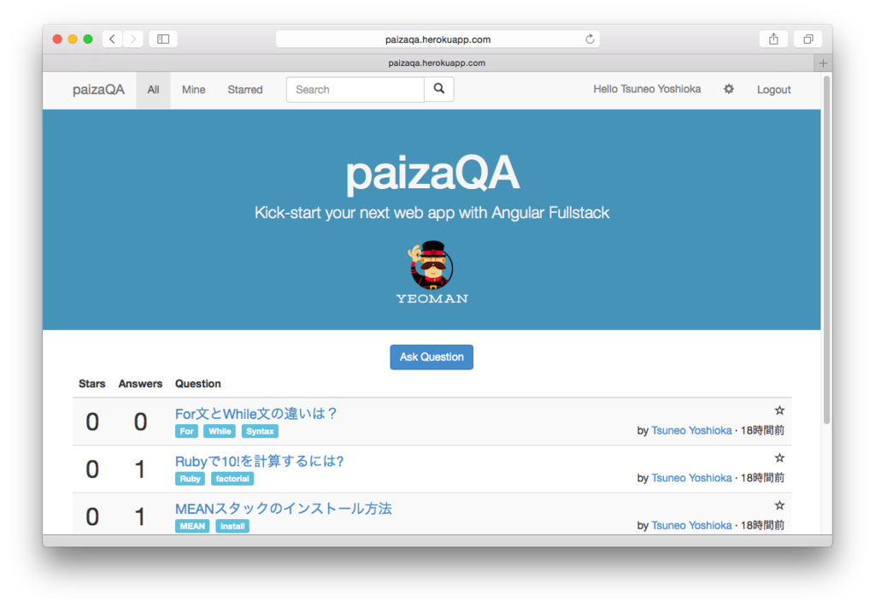Focus the Search input field
Screen dimensions: 875x608
pyautogui.click(x=355, y=89)
